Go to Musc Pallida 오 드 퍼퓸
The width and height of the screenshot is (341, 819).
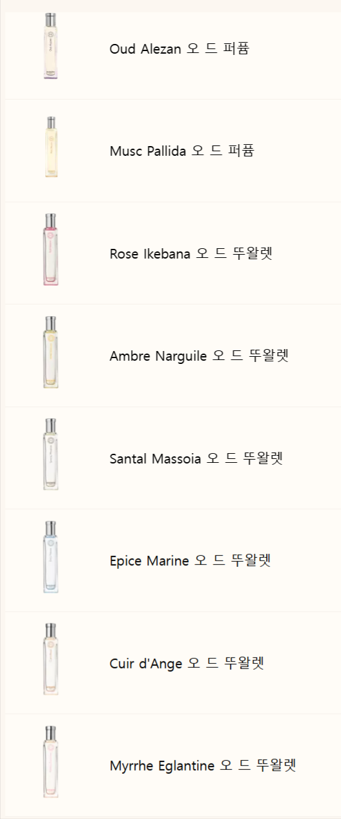point(182,151)
